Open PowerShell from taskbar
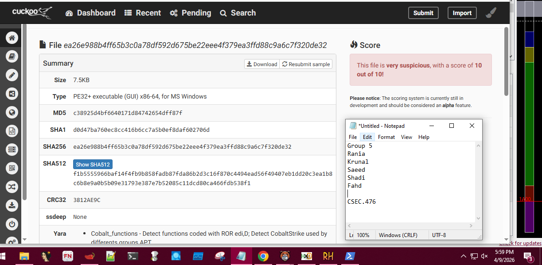Image resolution: width=542 pixels, height=265 pixels. point(350,256)
